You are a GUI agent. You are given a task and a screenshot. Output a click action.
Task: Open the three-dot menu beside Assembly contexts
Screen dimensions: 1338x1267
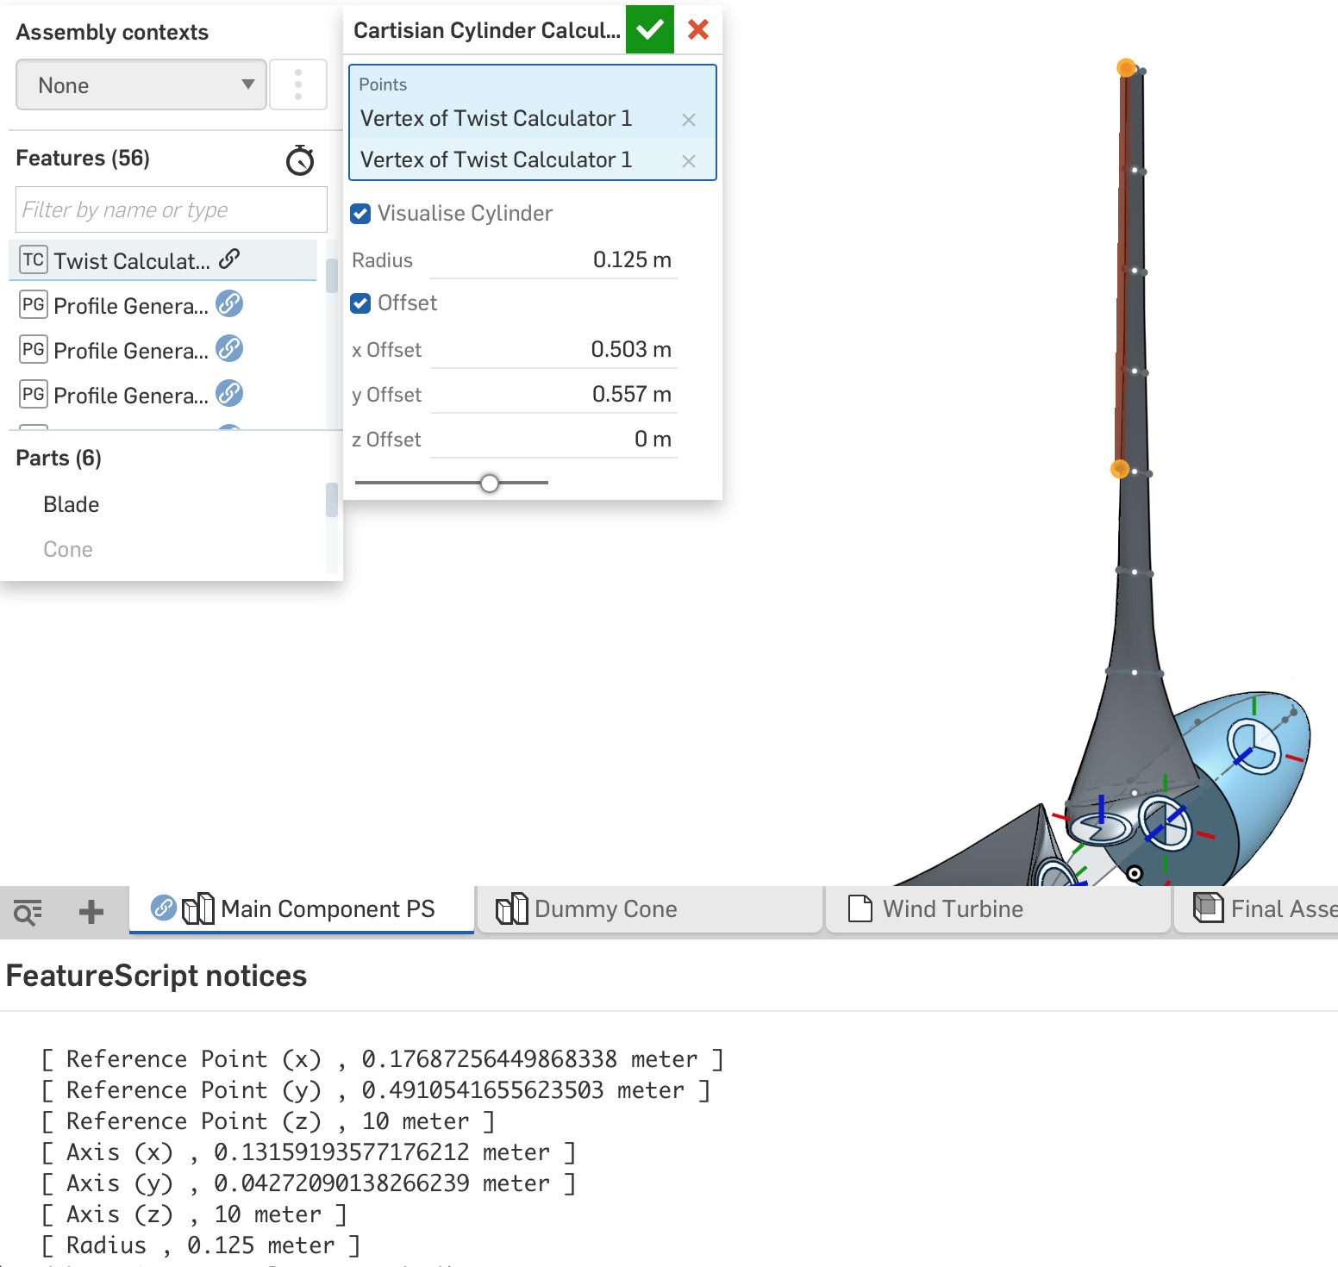click(x=298, y=84)
